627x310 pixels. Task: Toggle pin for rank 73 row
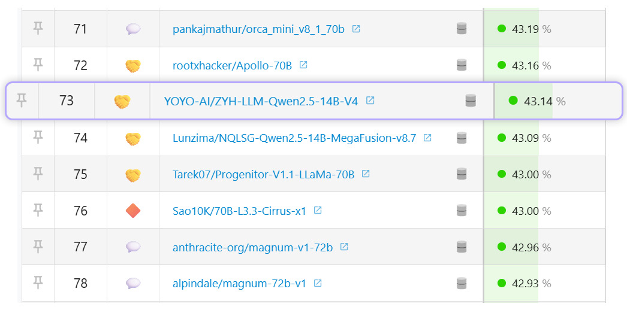coord(22,101)
